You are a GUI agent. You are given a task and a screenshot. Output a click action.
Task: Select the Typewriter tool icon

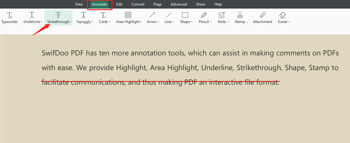click(10, 15)
